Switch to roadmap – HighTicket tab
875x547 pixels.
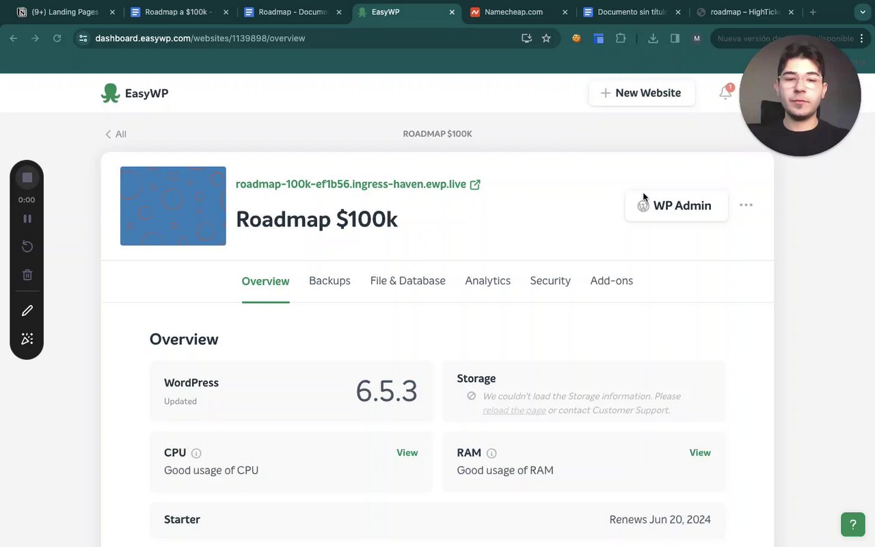click(x=746, y=12)
